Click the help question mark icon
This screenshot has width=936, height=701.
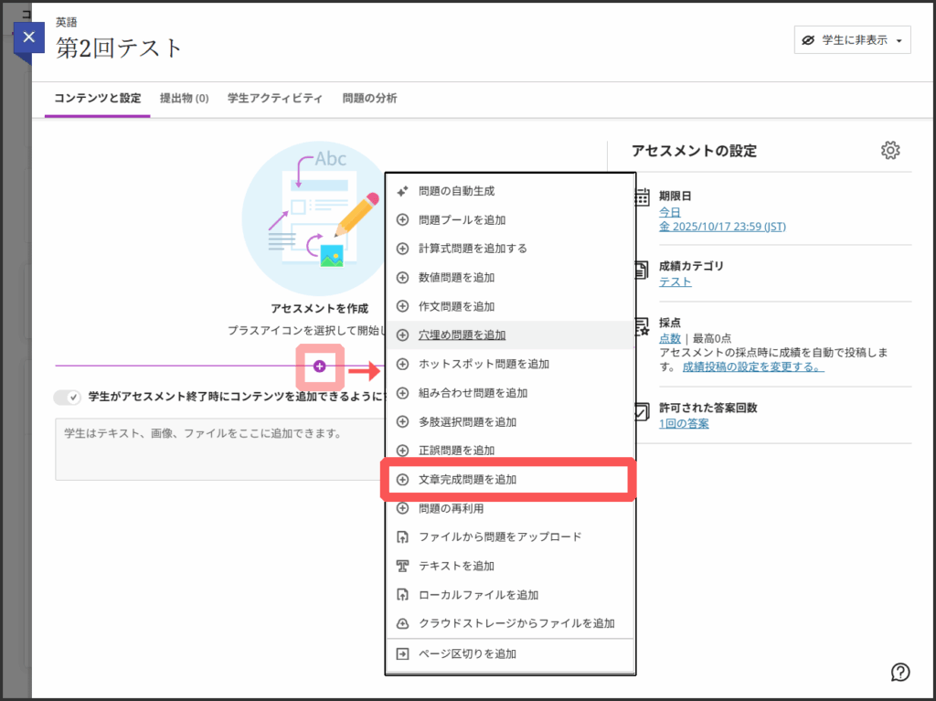[x=899, y=672]
